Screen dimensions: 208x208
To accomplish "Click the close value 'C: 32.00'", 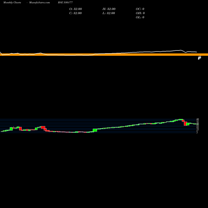I will coord(75,13).
